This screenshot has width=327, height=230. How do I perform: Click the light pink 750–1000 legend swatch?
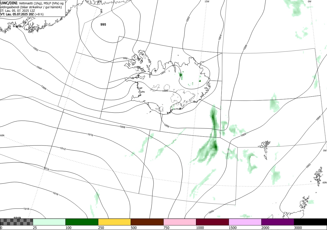(x=180, y=222)
